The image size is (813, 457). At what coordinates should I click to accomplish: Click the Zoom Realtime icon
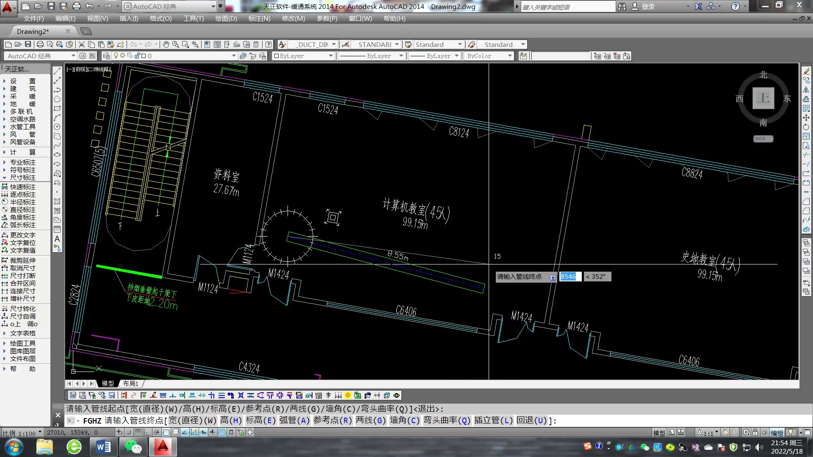coord(175,44)
